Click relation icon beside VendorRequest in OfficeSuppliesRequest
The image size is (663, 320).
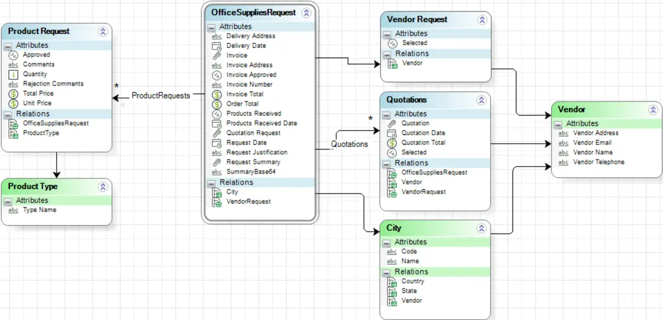(x=217, y=202)
